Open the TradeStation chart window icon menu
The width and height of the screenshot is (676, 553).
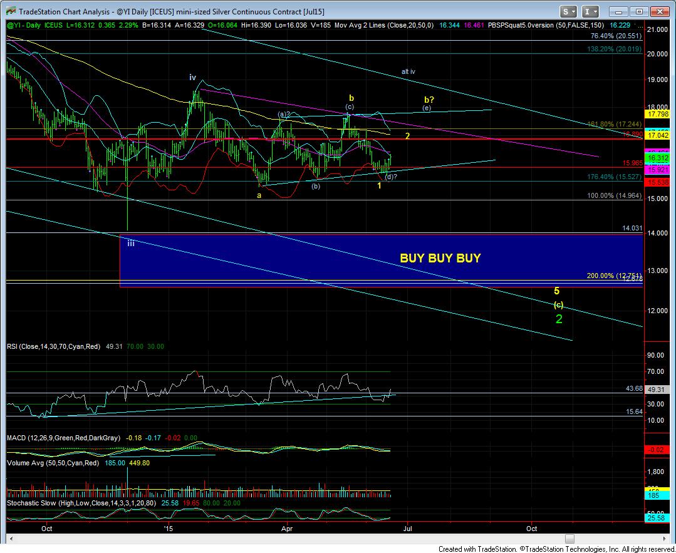(11, 12)
